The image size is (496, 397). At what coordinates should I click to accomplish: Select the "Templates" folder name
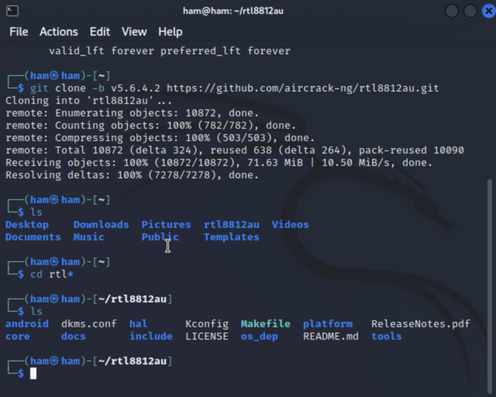[x=231, y=237]
